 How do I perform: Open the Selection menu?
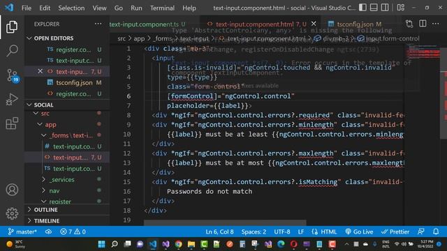(x=71, y=8)
